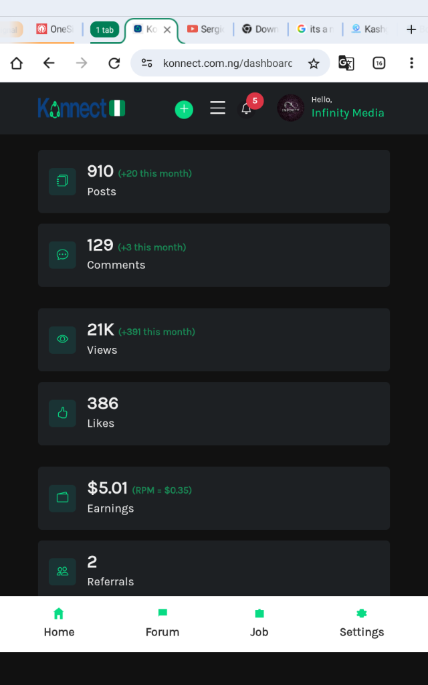Click the Referrals people icon
The image size is (428, 685).
[63, 571]
